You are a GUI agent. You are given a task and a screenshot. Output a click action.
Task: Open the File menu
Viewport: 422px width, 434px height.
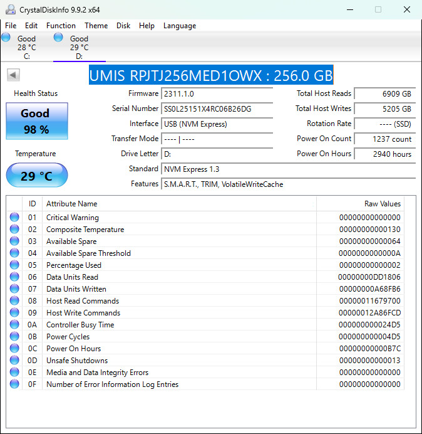[x=11, y=26]
